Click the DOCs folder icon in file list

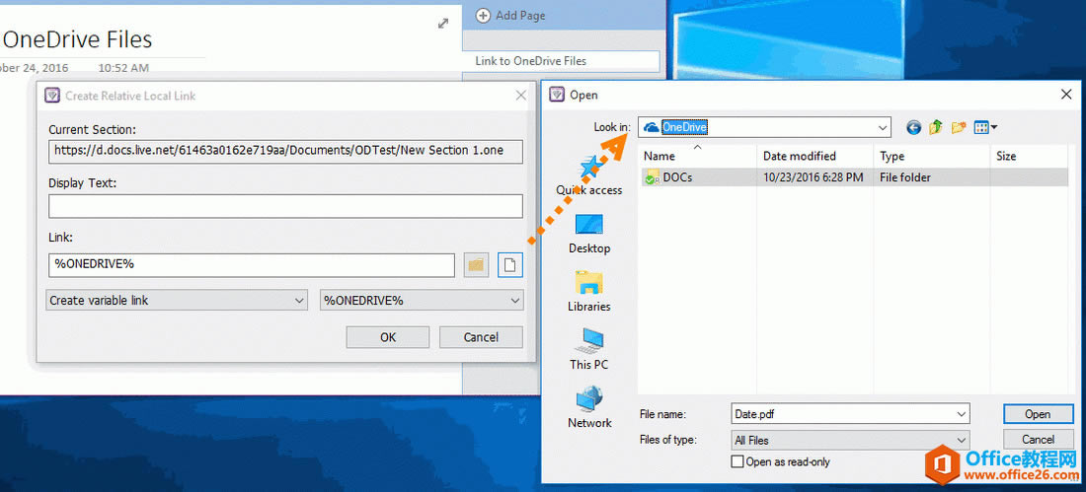[x=651, y=177]
